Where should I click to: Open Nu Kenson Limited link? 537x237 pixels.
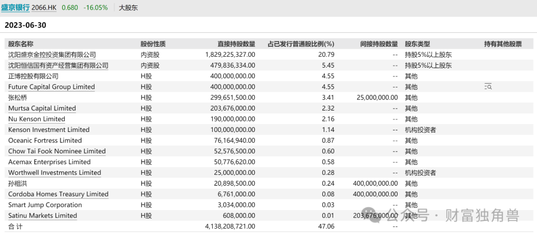[x=37, y=119]
